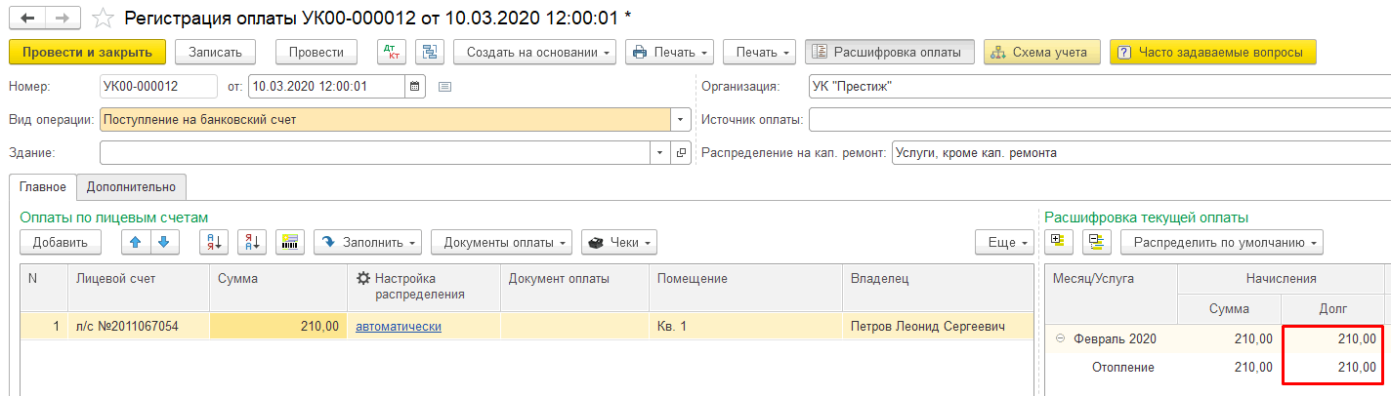Viewport: 1391px width, 396px height.
Task: Expand all rows in payment breakdown
Action: pyautogui.click(x=1058, y=241)
